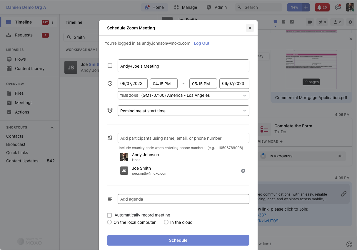Click the plus button beside New

(x=306, y=7)
